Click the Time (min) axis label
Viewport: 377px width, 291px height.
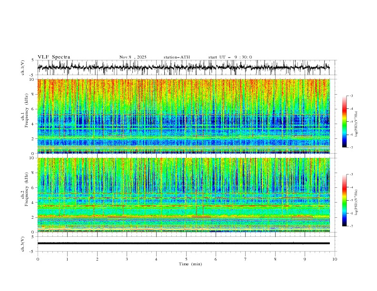190,264
